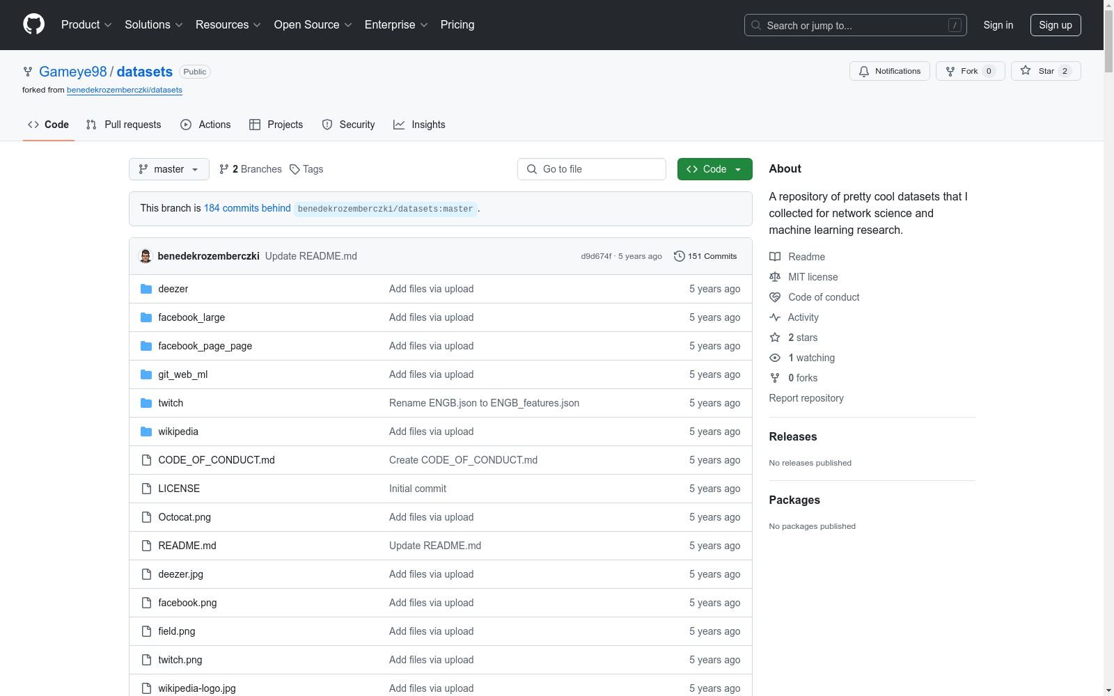Open the datasets repository name link
This screenshot has width=1114, height=696.
click(145, 72)
